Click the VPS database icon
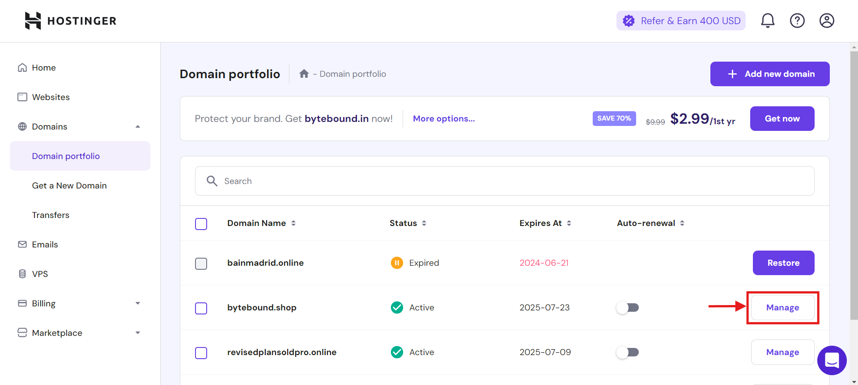Screen dimensions: 858x385 tap(22, 274)
